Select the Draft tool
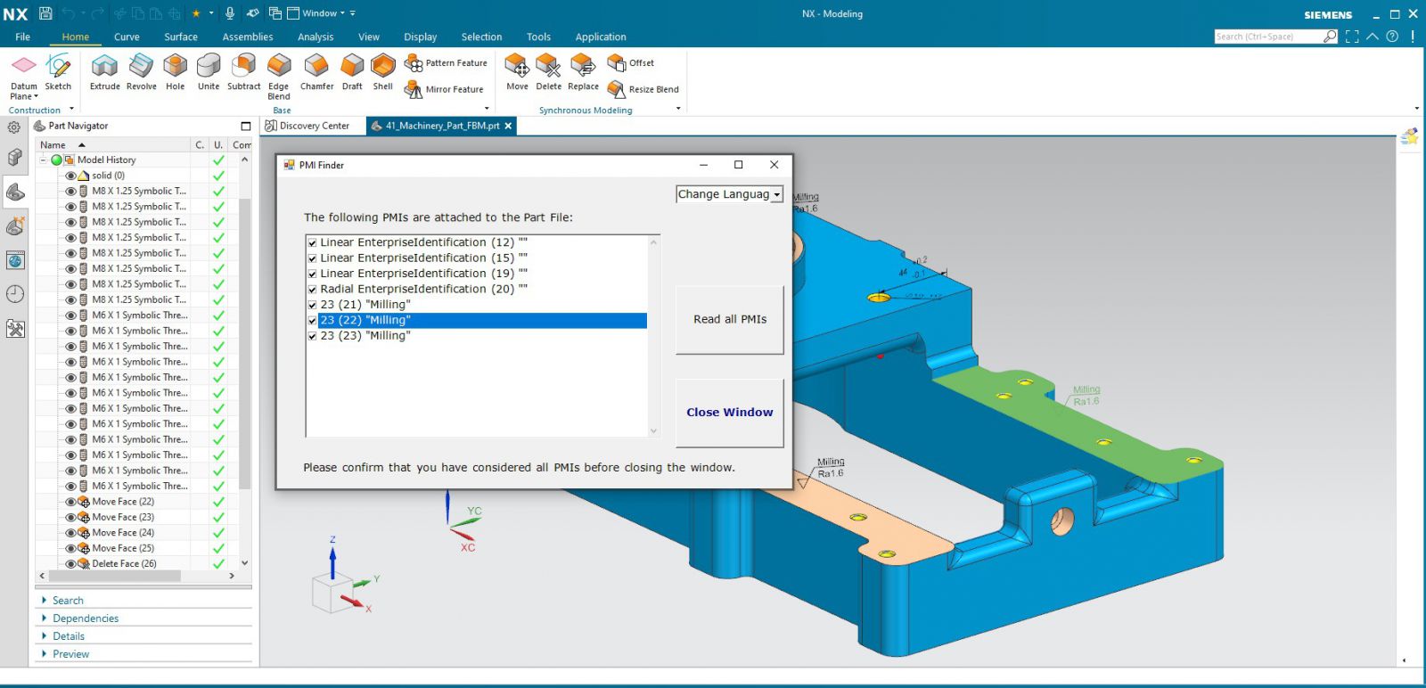 [x=352, y=71]
